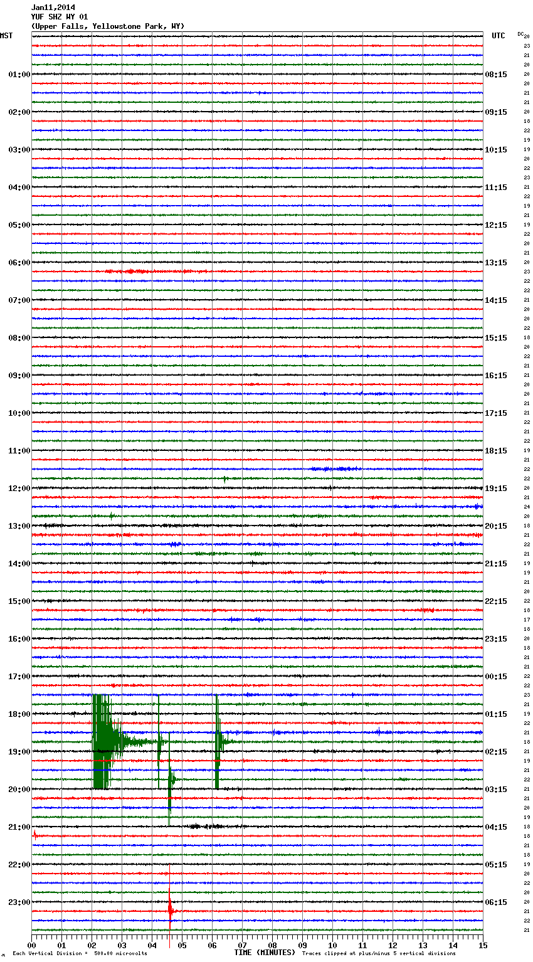This screenshot has width=533, height=962.
Task: Click the Each Vertical Division 500.00 microvolts note
Action: [80, 953]
